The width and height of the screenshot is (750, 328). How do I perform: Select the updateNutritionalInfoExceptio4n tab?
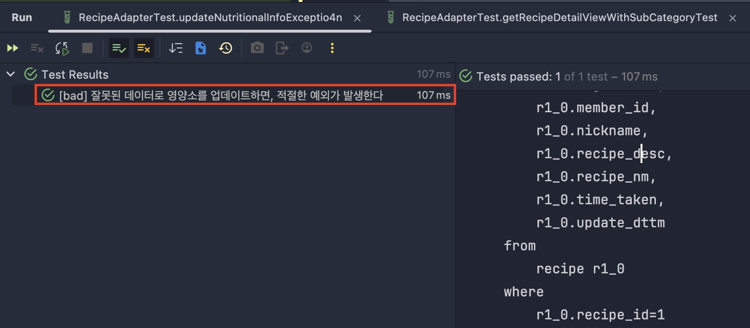tap(211, 17)
